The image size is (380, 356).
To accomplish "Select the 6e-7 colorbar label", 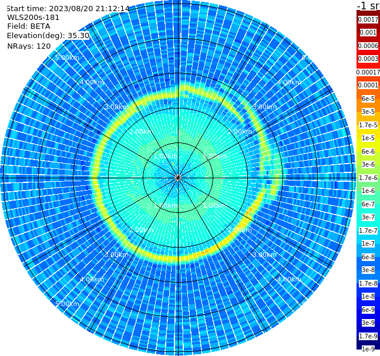I will coord(368,204).
